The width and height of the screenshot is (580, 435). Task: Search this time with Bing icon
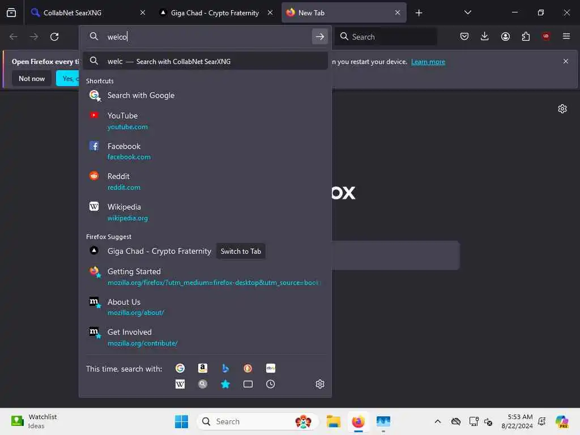[225, 368]
